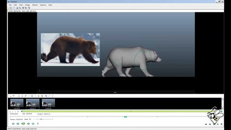Select the hand move tool
231x130 pixels.
click(x=14, y=96)
